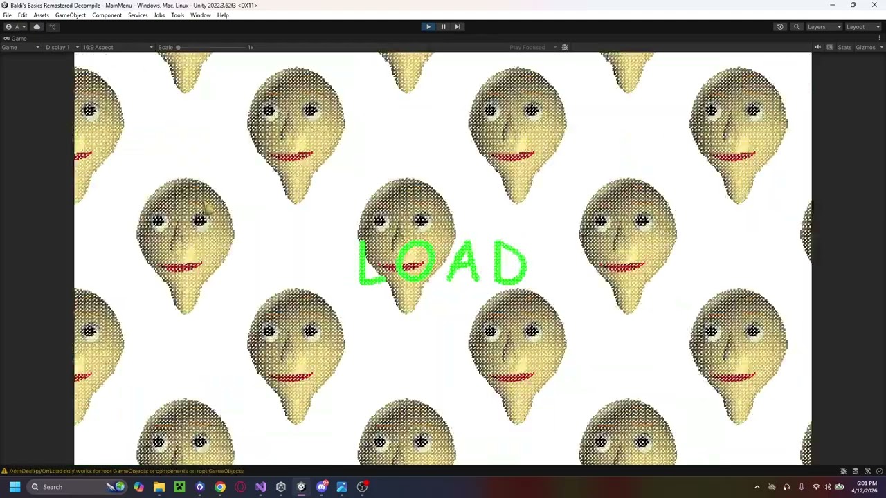Toggle the Stats overlay
The height and width of the screenshot is (498, 886).
(x=844, y=47)
